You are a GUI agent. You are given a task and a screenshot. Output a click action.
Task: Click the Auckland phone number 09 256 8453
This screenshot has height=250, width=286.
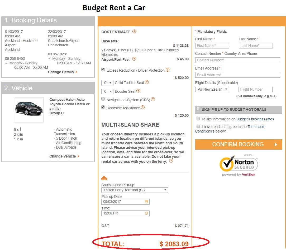pyautogui.click(x=15, y=58)
